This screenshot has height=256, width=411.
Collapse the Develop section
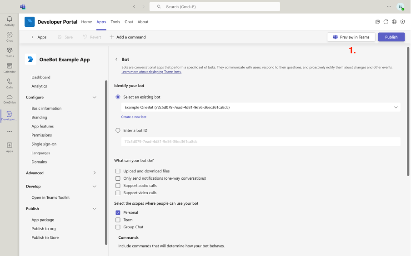95,187
